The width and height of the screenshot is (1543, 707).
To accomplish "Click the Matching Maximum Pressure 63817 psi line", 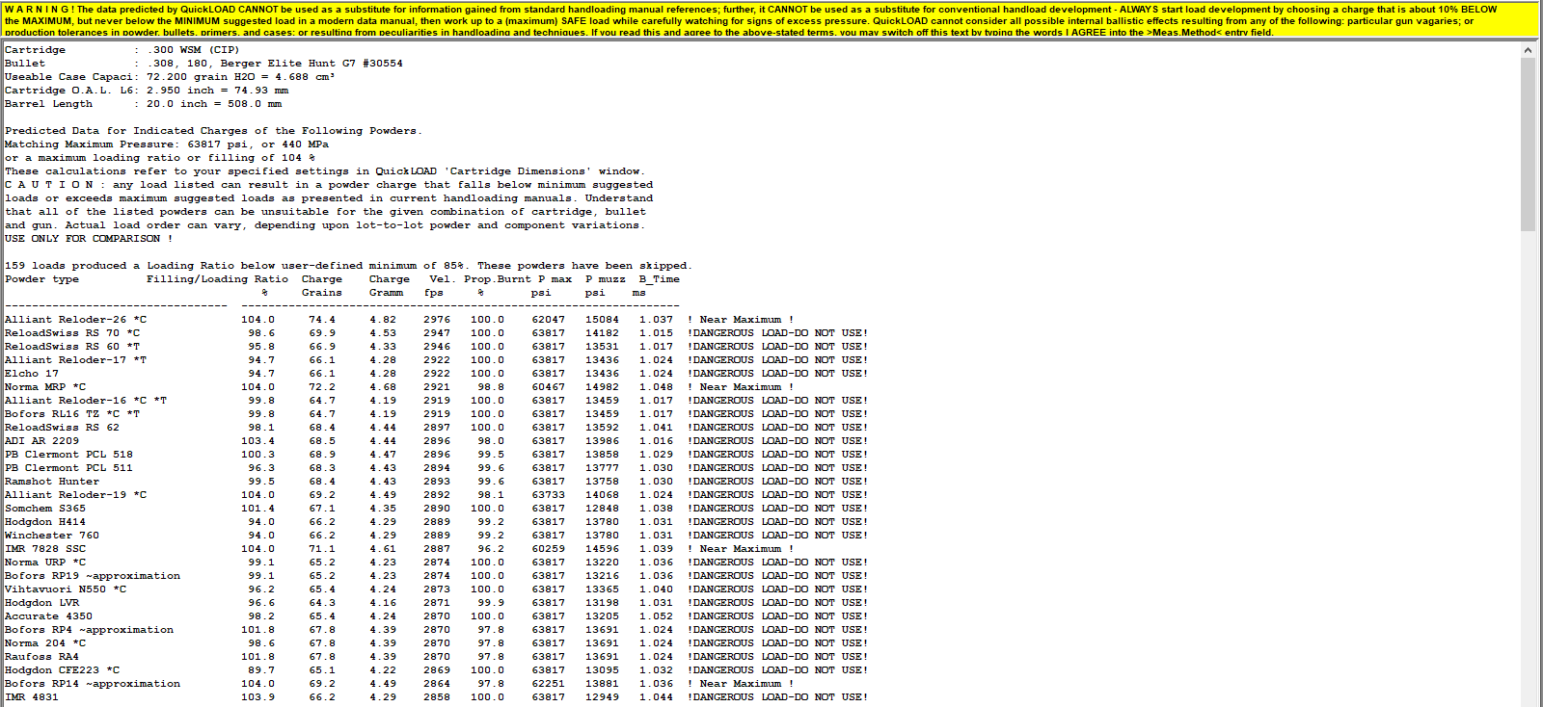I will pos(167,144).
